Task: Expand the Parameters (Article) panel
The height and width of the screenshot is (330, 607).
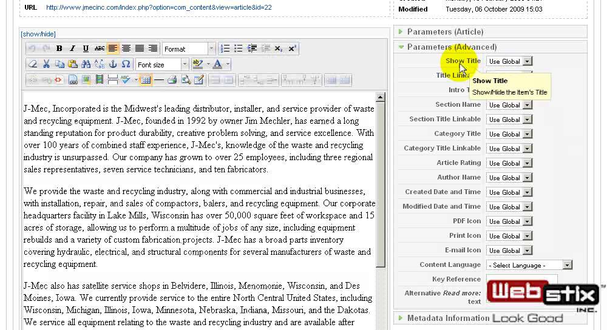Action: tap(490, 32)
